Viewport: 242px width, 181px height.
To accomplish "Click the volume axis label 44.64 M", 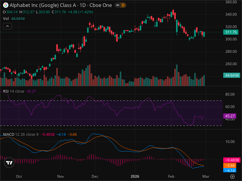I will click(x=232, y=75).
